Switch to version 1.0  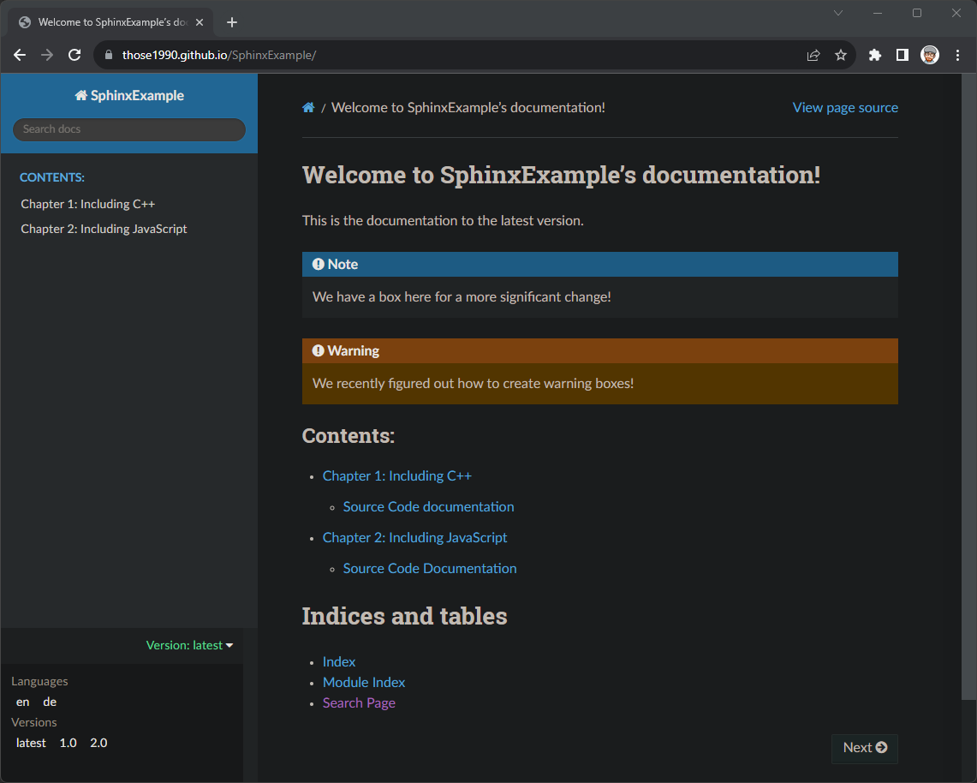pyautogui.click(x=68, y=743)
